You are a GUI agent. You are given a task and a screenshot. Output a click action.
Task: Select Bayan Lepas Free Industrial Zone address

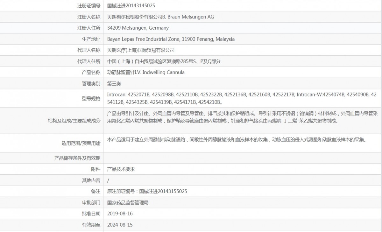point(171,39)
